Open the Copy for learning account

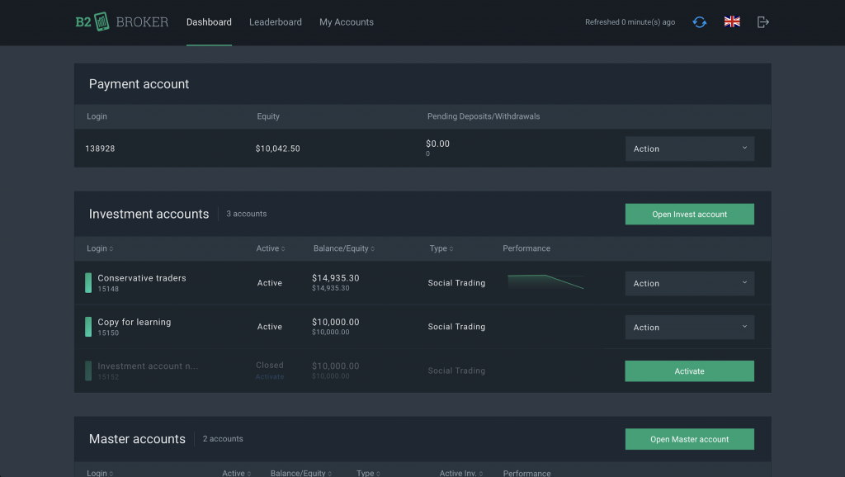click(x=135, y=323)
